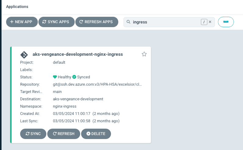Click the 'Labels:' field label

pos(26,70)
